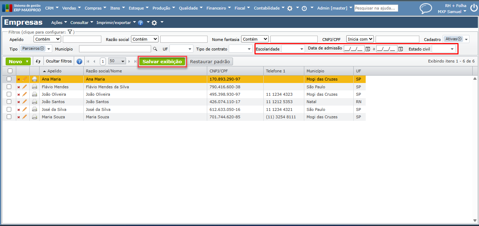Viewport: 479px width, 226px height.
Task: Click the blue help icon in grid toolbar
Action: pos(79,61)
